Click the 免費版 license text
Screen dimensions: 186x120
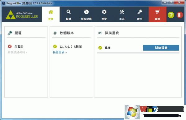[x=19, y=46]
